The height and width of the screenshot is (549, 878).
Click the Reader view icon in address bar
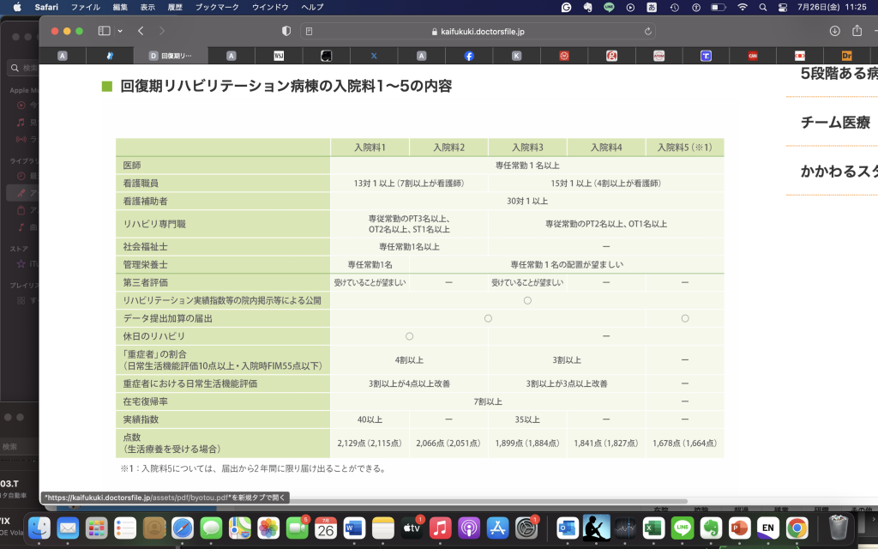click(x=308, y=31)
